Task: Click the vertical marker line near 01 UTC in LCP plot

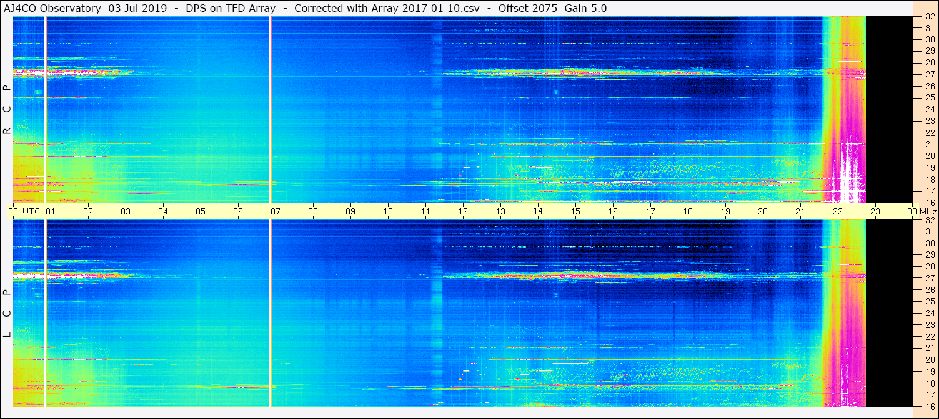Action: pyautogui.click(x=46, y=314)
